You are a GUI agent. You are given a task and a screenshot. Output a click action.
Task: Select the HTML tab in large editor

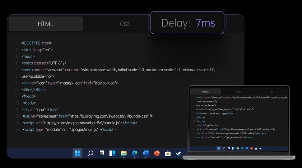coord(46,24)
